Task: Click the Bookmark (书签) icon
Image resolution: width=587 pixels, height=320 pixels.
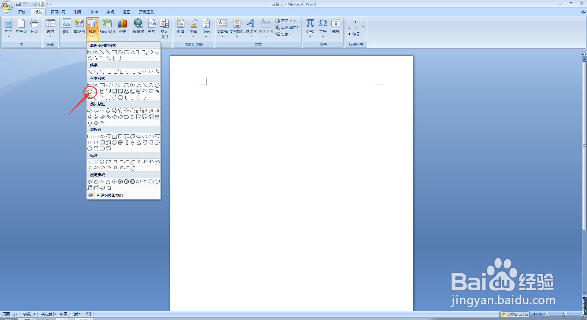Action: 151,26
